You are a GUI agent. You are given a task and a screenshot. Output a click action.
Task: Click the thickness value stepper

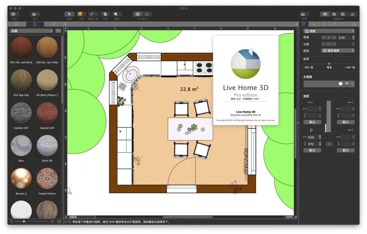pyautogui.click(x=353, y=38)
